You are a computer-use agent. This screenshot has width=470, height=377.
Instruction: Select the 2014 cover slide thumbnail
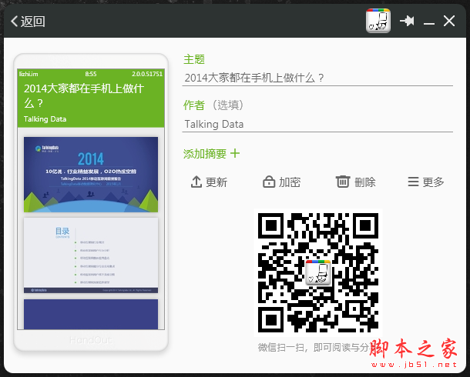[x=91, y=175]
